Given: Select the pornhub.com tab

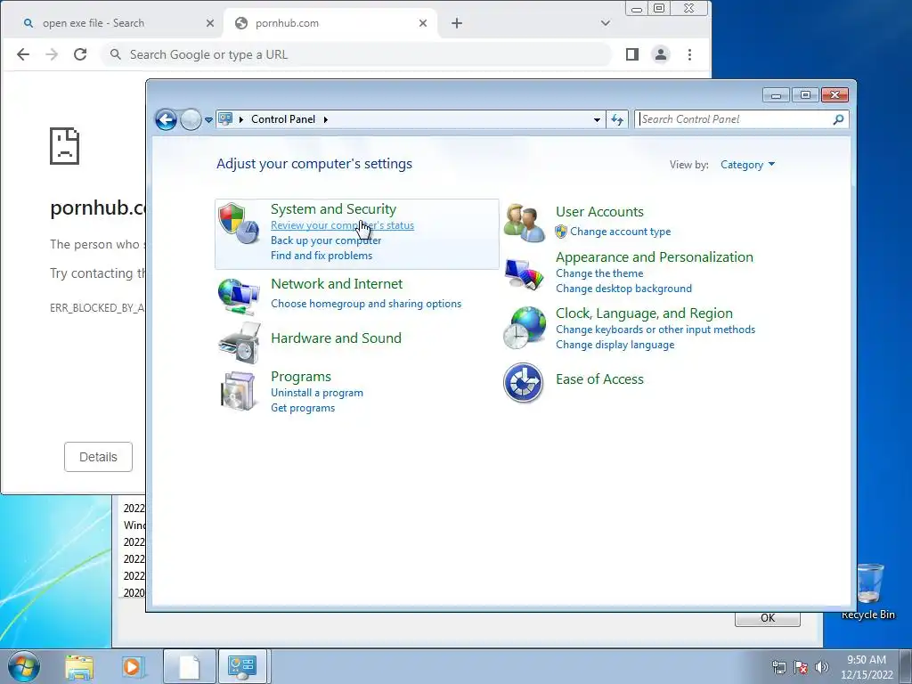Looking at the screenshot, I should (x=330, y=23).
